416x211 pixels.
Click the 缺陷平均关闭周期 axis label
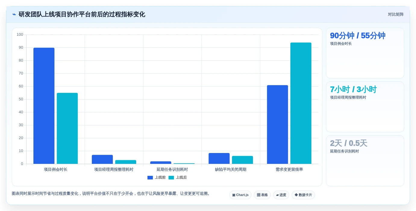pos(231,170)
